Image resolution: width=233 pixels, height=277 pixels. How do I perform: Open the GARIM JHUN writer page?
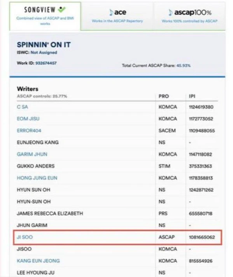32,154
